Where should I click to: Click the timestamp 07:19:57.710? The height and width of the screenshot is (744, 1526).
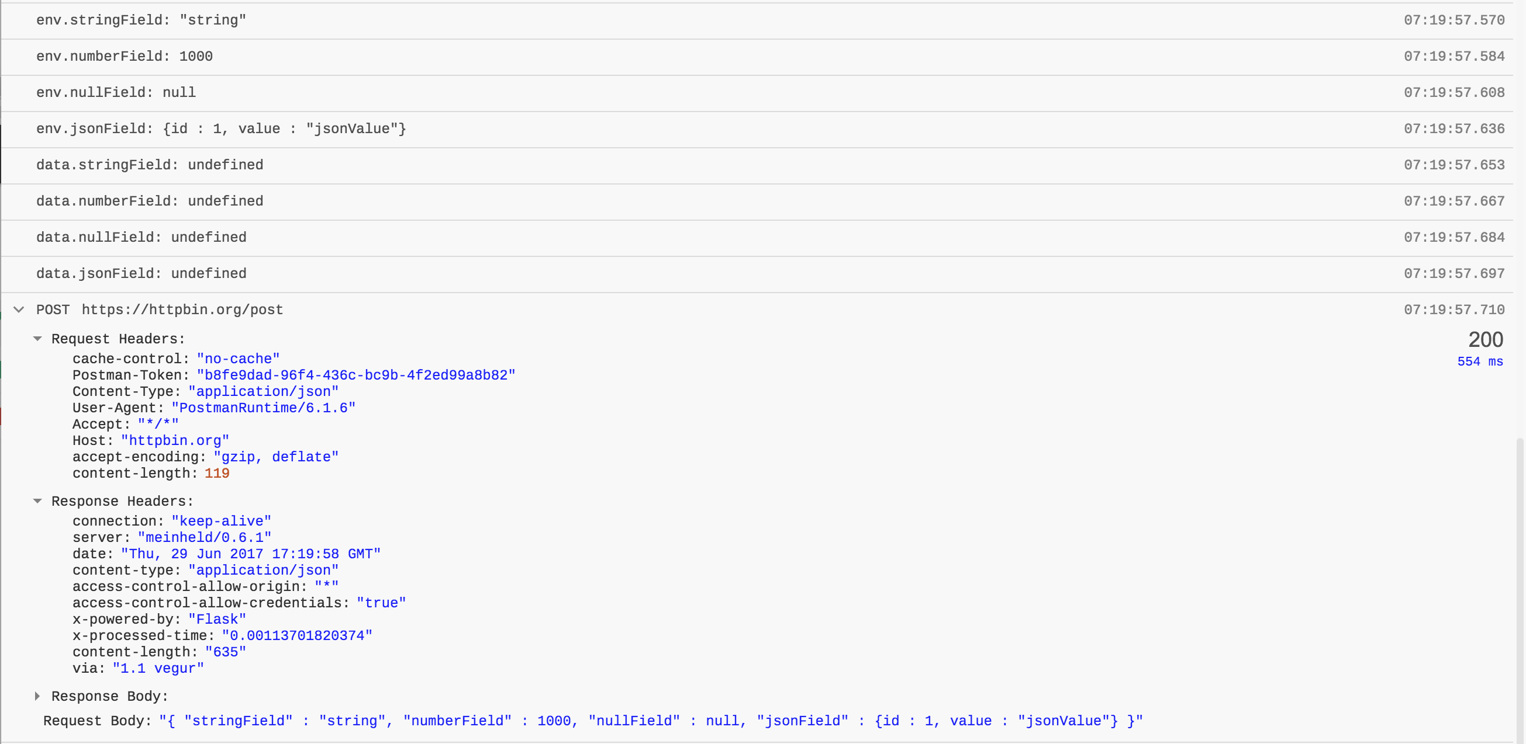1455,310
